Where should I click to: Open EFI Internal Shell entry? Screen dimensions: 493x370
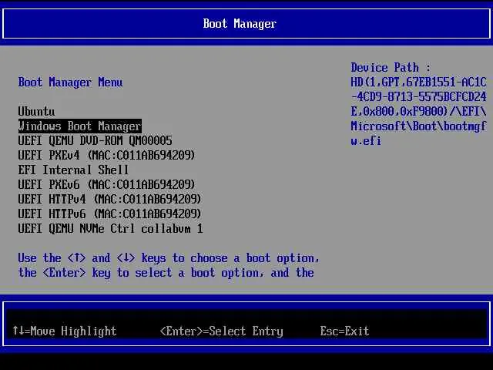[x=73, y=170]
